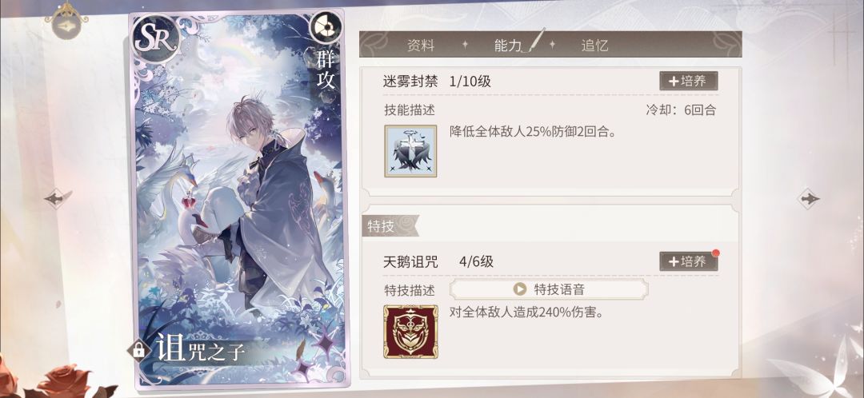The width and height of the screenshot is (864, 398).
Task: Click 培养 button for 天鹅诅咒
Action: (x=688, y=261)
